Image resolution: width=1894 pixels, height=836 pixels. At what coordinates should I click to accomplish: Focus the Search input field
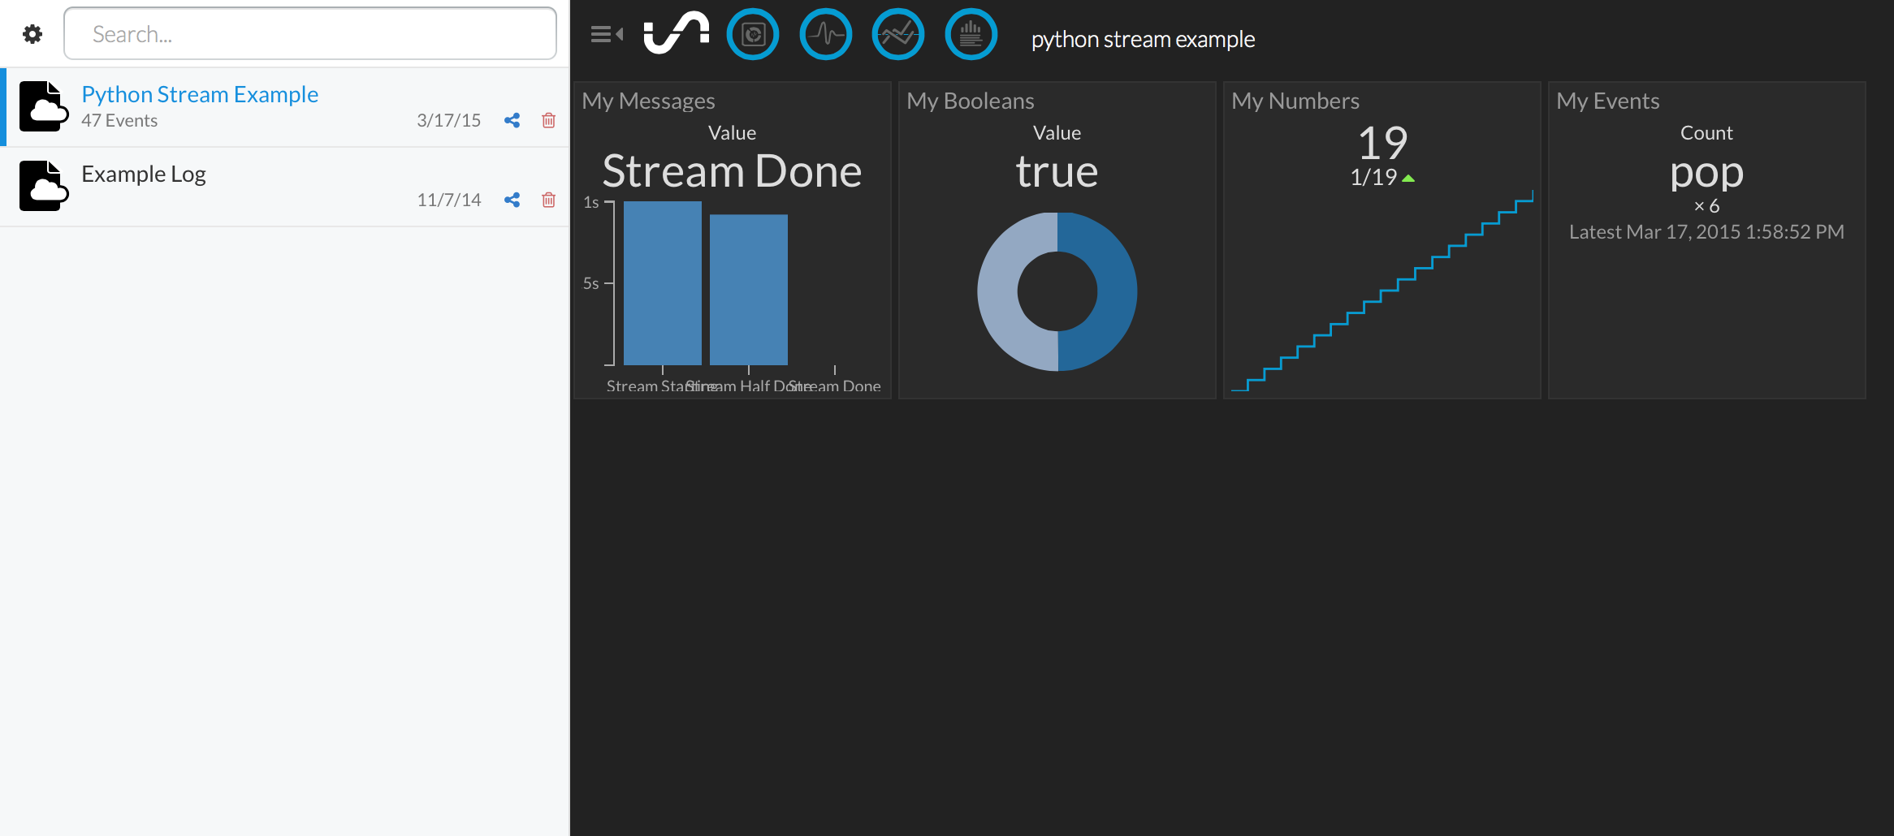tap(310, 33)
